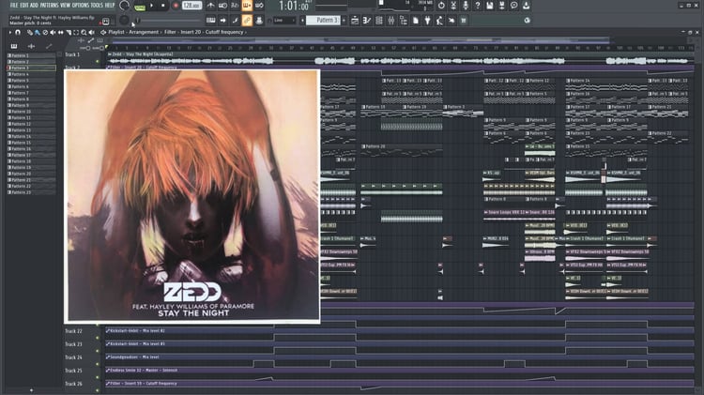Click previous pattern arrow left of Pattern 3
The image size is (704, 395).
[x=302, y=21]
